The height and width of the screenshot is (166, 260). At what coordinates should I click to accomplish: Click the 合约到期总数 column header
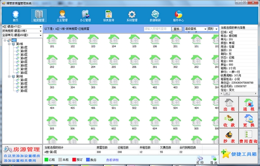point(190,147)
